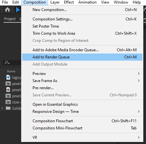
Task: Select the blue Selection arrow tool
Action: 18,10
